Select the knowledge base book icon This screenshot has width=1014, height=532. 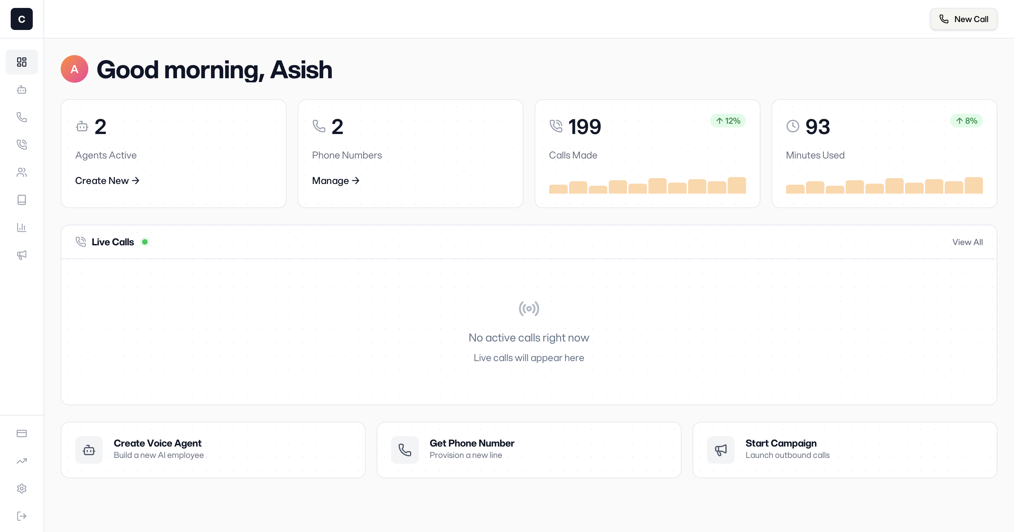22,200
